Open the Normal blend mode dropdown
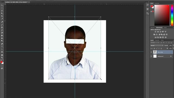Screen dimensions: 174x98 (157, 45)
